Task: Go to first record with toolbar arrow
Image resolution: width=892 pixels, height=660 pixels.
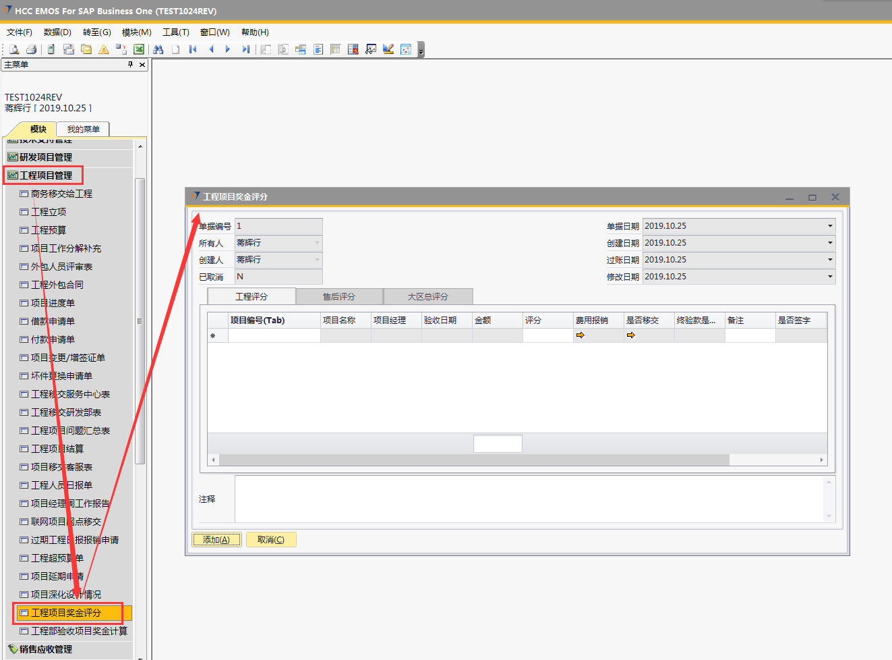Action: (x=193, y=49)
